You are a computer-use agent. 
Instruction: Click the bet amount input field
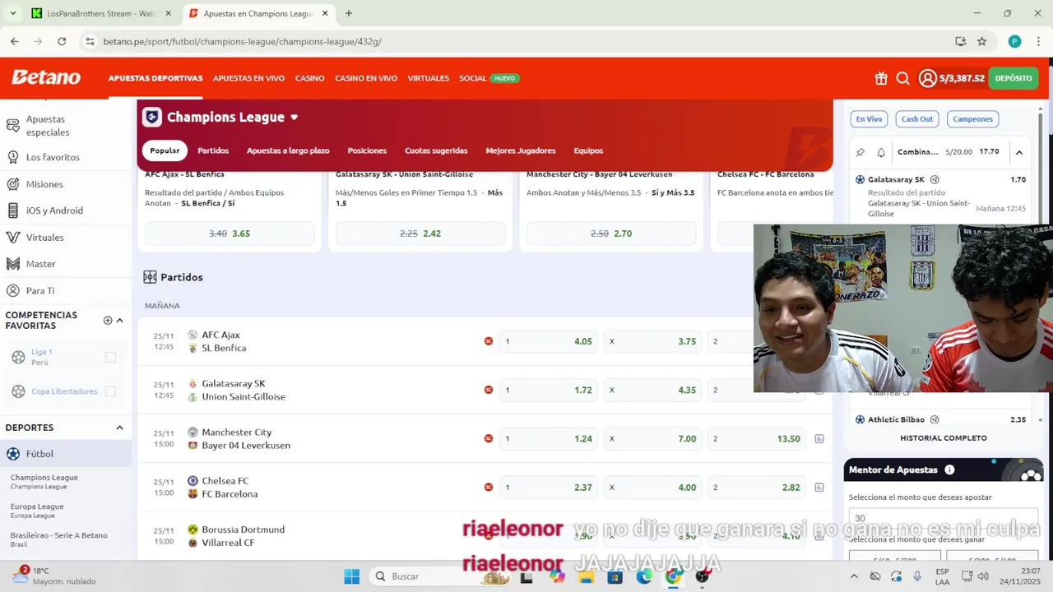point(943,518)
